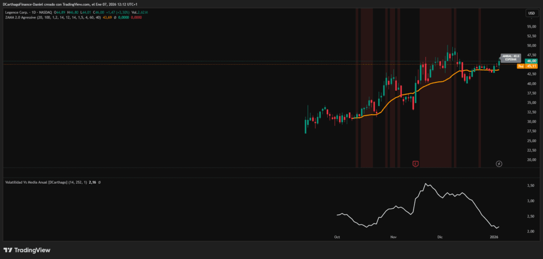Click the Nov label on time axis
The height and width of the screenshot is (259, 543).
[x=393, y=237]
